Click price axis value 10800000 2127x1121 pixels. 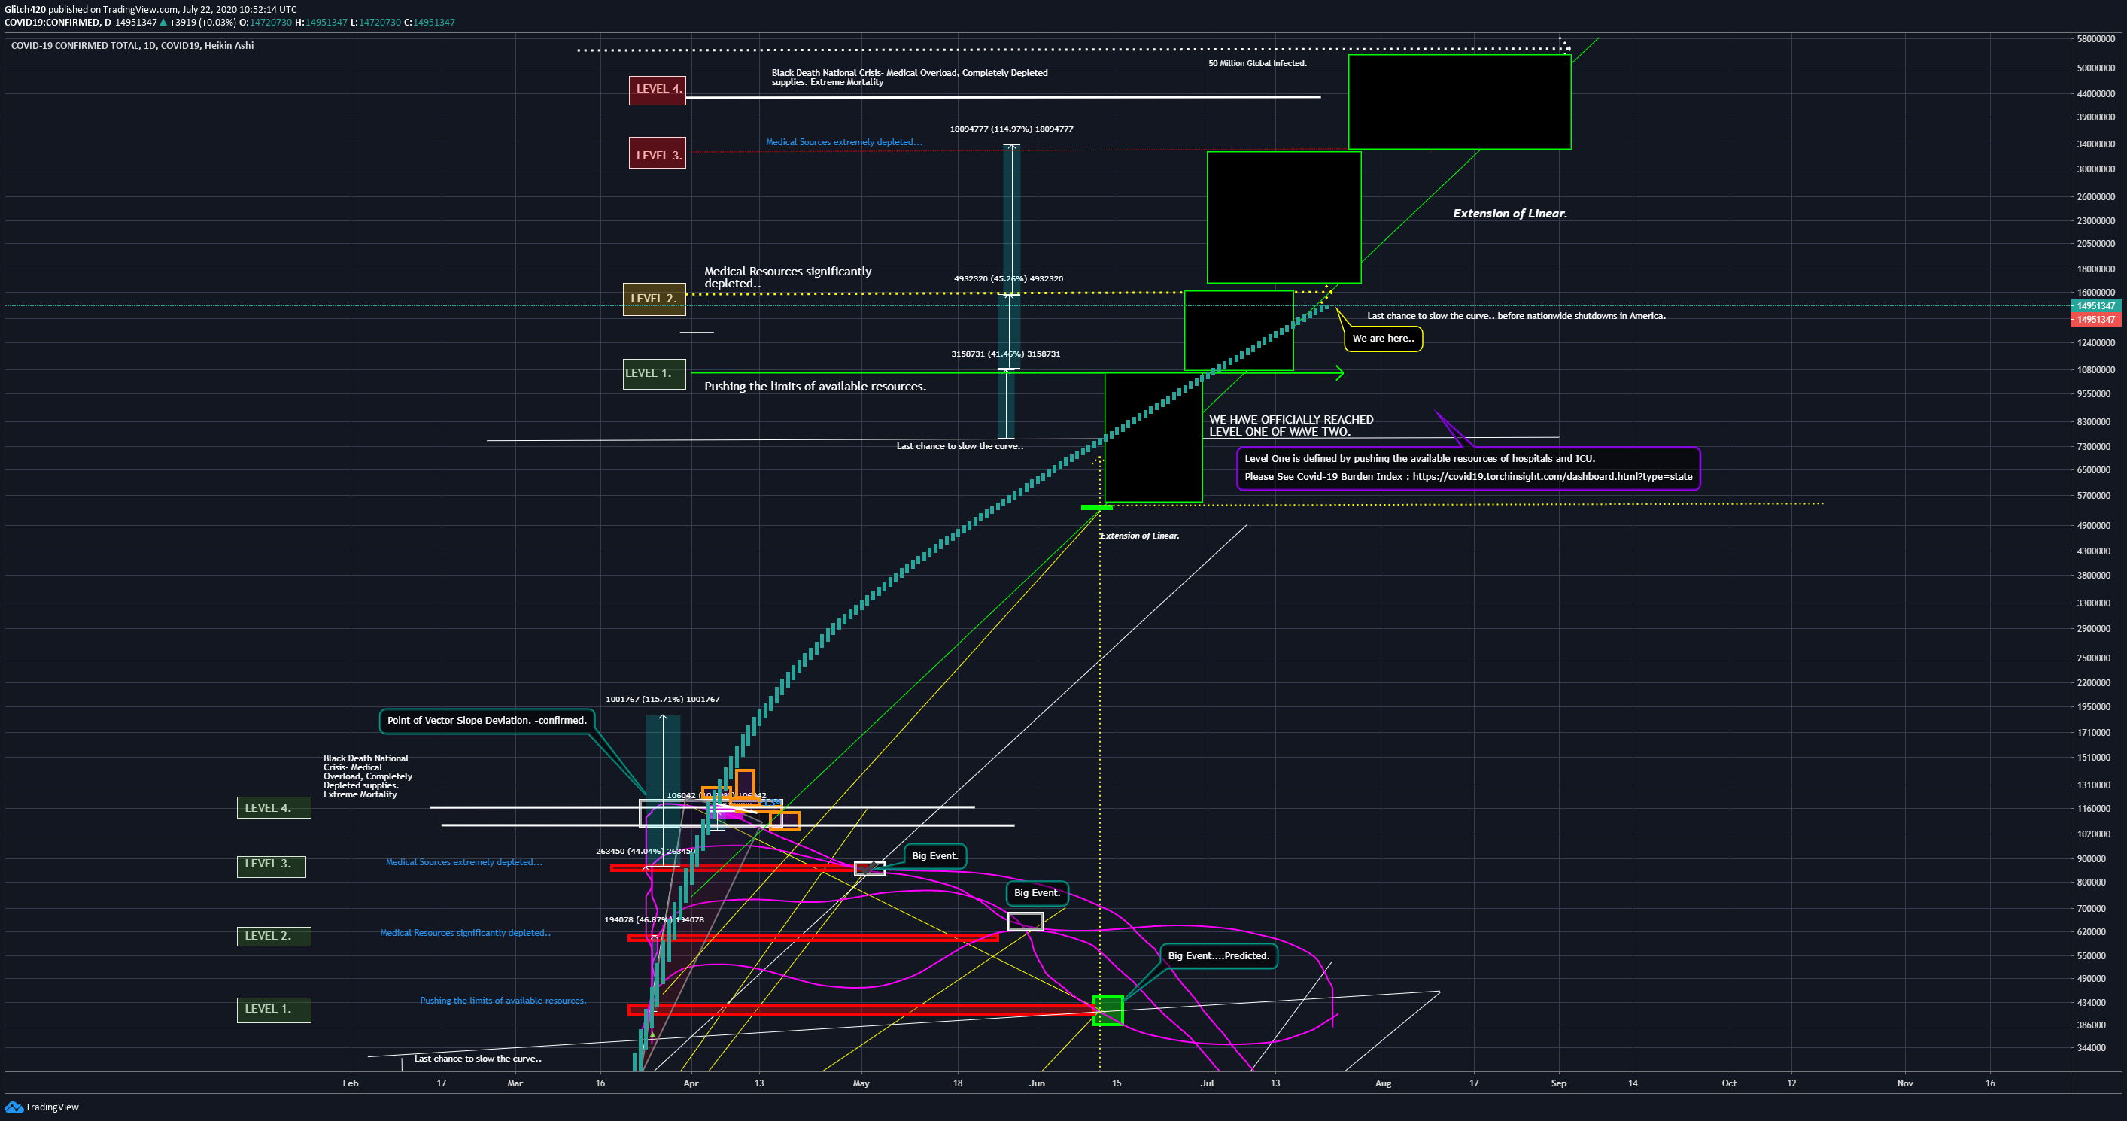tap(2095, 370)
